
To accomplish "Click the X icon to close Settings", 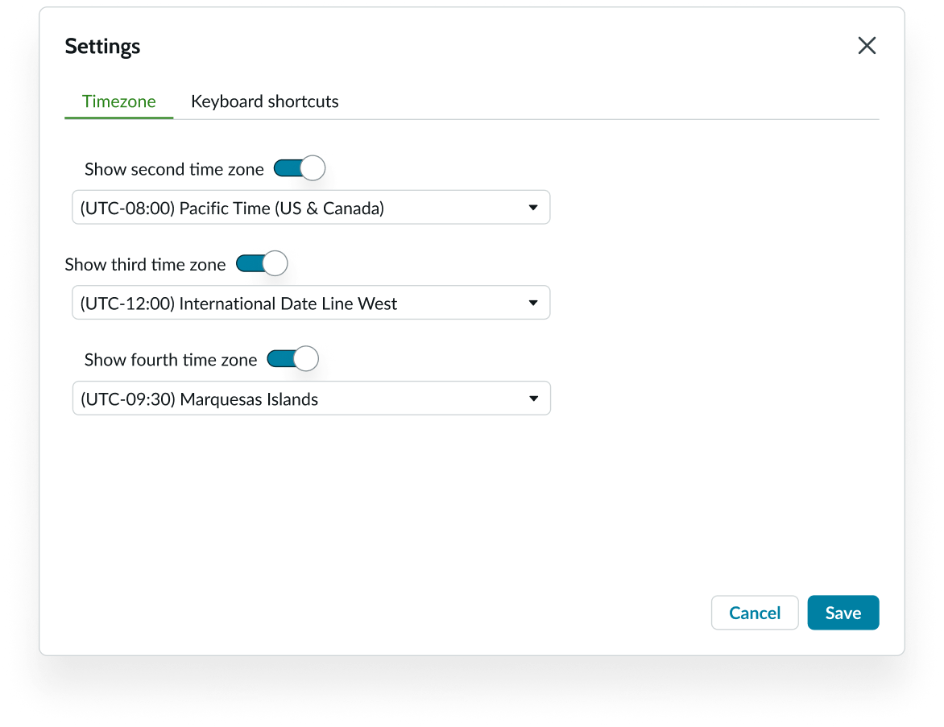I will point(867,46).
